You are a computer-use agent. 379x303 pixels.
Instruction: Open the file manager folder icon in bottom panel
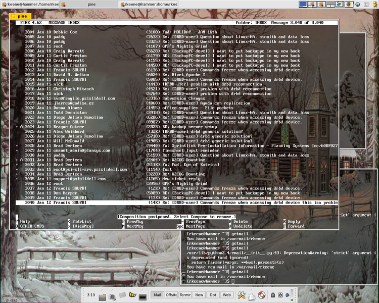click(102, 297)
